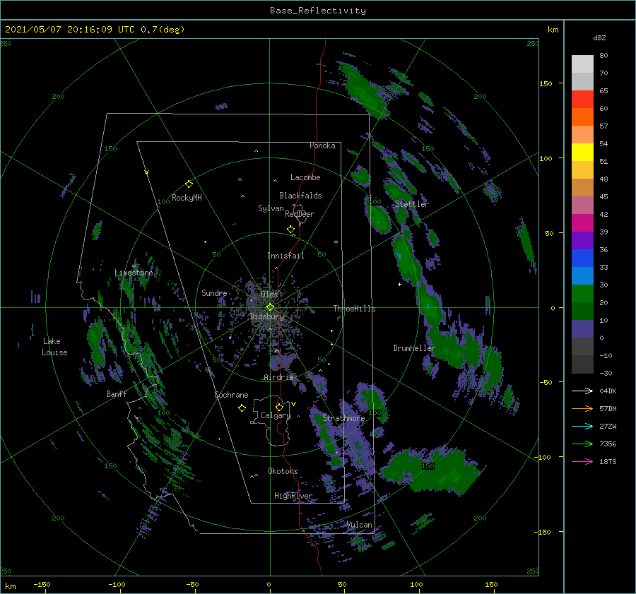636x594 pixels.
Task: Select the bright yellow swatch between 54 and 51
Action: tap(582, 153)
